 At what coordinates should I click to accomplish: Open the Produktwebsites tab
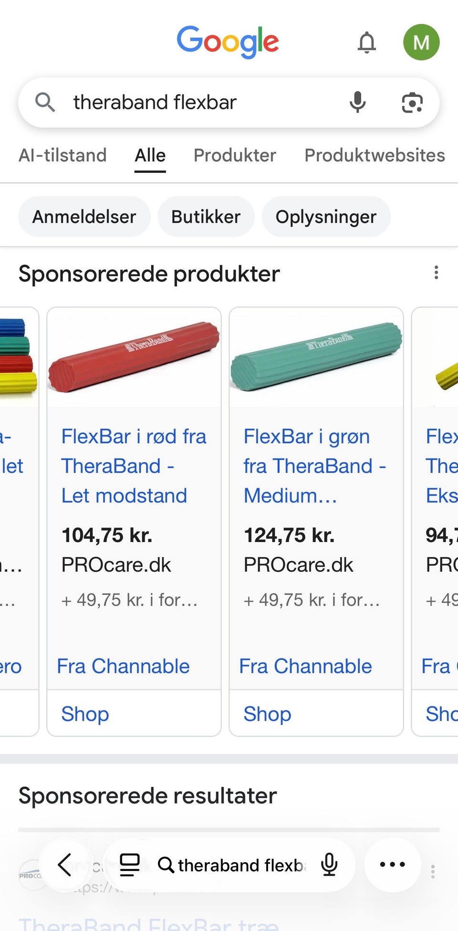click(x=375, y=156)
